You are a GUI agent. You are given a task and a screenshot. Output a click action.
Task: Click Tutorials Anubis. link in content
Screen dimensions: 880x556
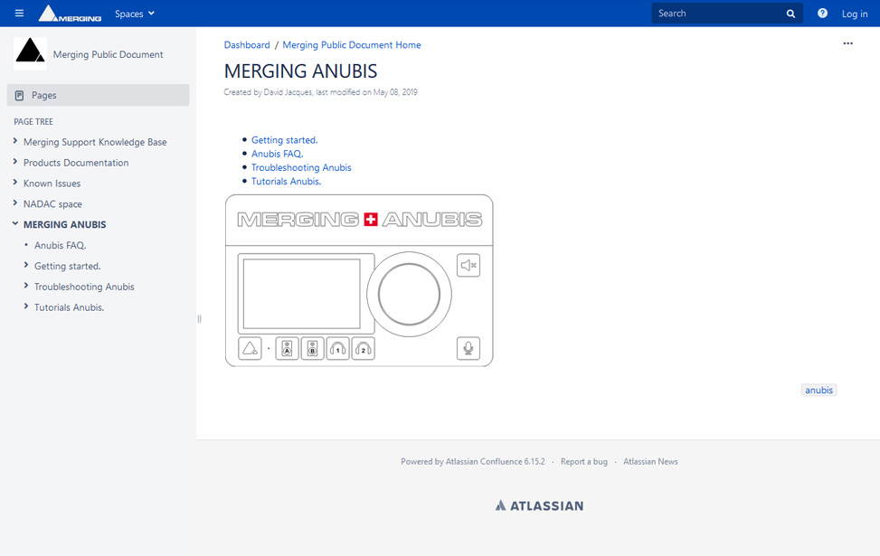coord(286,181)
